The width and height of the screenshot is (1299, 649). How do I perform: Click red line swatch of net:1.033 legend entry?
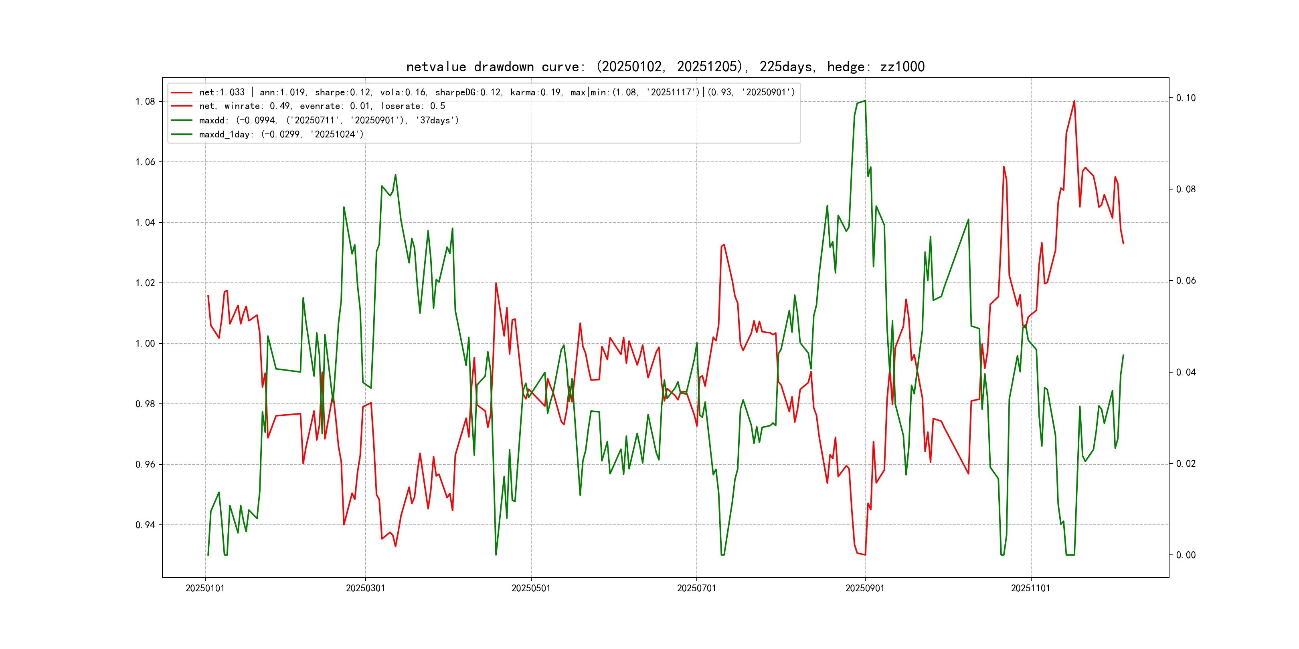[182, 92]
